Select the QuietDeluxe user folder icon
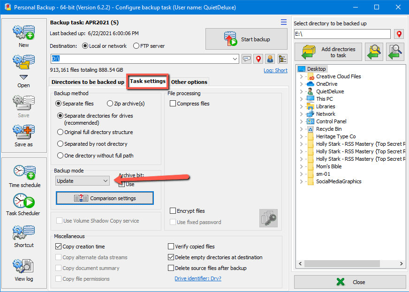The height and width of the screenshot is (292, 409). (311, 91)
